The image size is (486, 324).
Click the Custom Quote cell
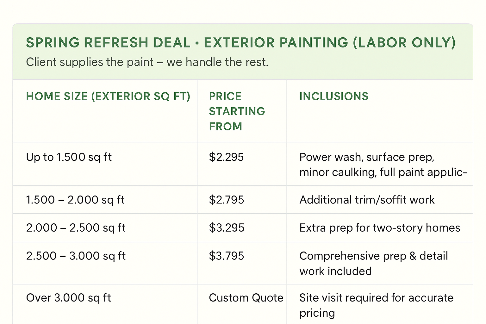(x=246, y=298)
